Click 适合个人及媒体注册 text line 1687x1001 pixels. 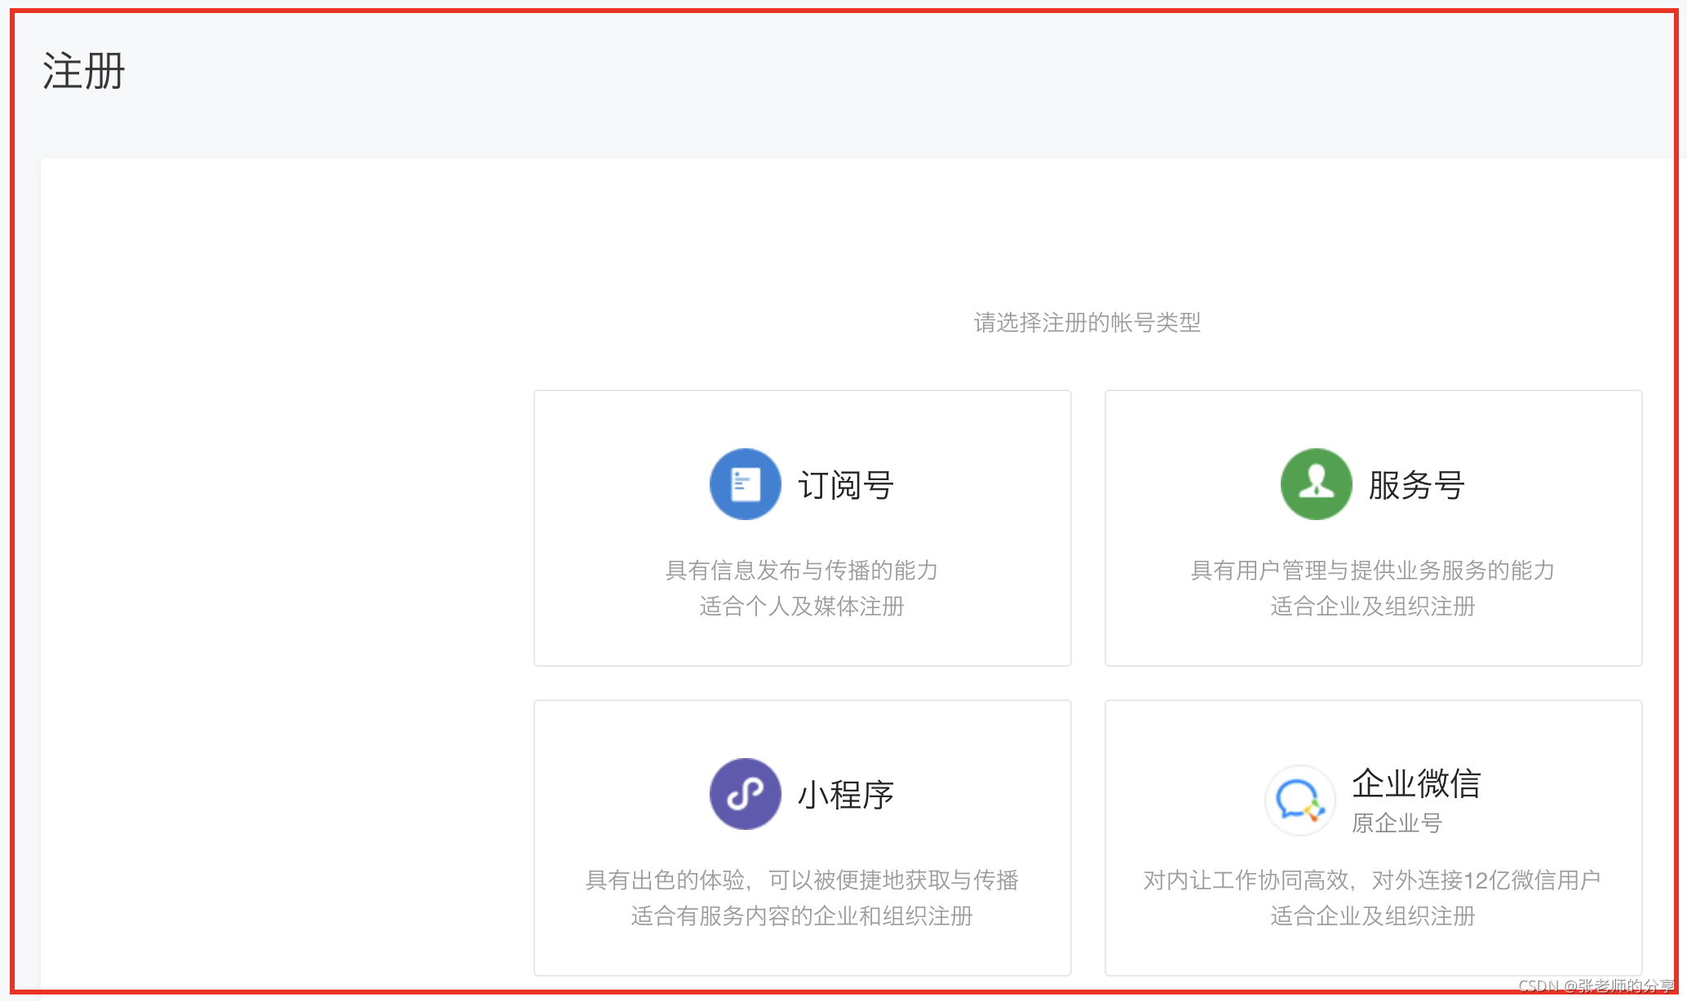802,606
